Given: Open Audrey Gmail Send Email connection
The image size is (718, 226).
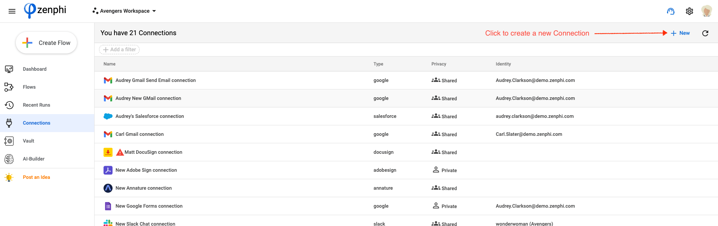Looking at the screenshot, I should [x=156, y=80].
